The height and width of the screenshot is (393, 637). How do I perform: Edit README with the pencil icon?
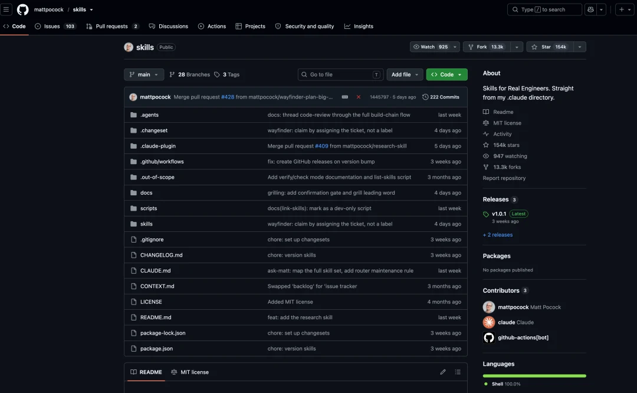click(443, 372)
